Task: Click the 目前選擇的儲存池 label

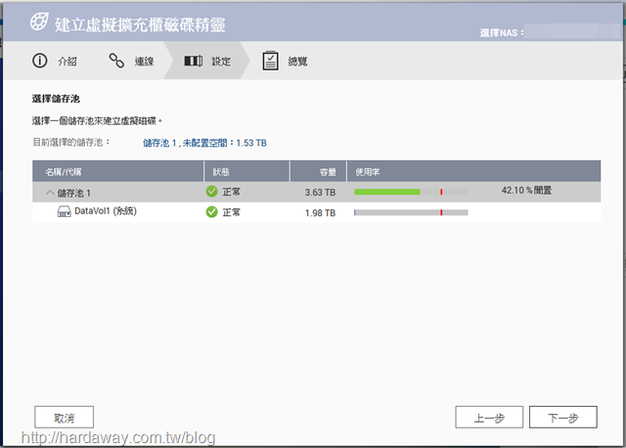Action: point(71,142)
